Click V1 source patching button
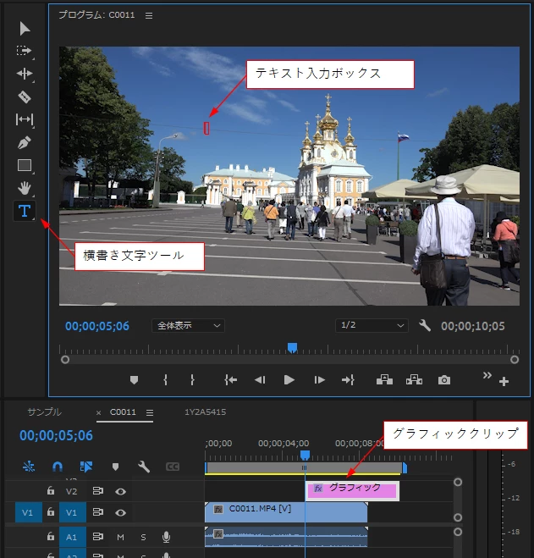Viewport: 534px width, 558px height. [29, 512]
